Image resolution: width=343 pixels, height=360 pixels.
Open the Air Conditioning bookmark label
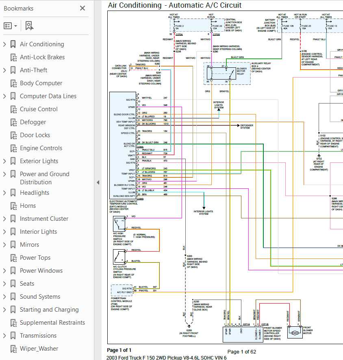(42, 44)
